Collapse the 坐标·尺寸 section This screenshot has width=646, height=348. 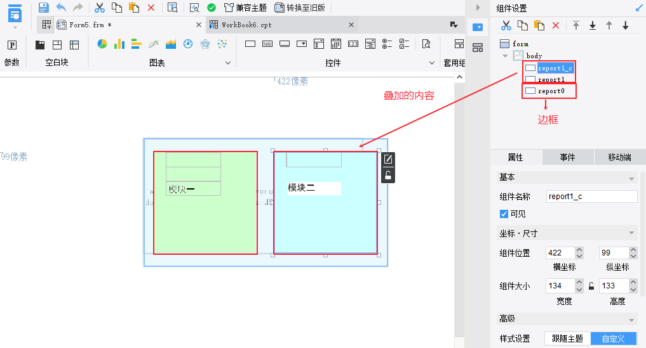[631, 233]
